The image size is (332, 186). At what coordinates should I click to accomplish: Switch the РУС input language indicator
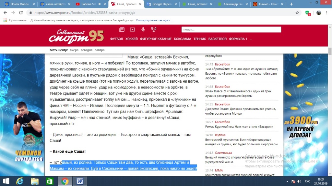point(307,181)
